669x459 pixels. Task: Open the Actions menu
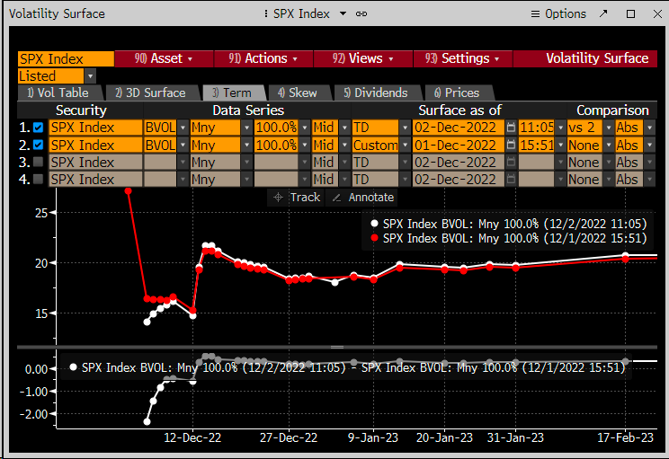(263, 58)
